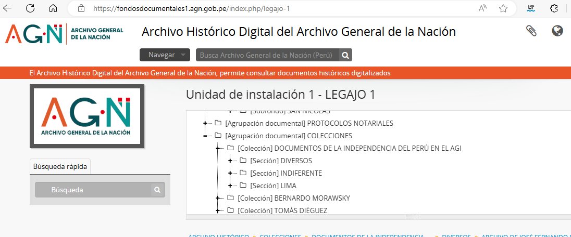Click BERNARDO MORAWSKY folder icon
The width and height of the screenshot is (571, 237).
230,198
